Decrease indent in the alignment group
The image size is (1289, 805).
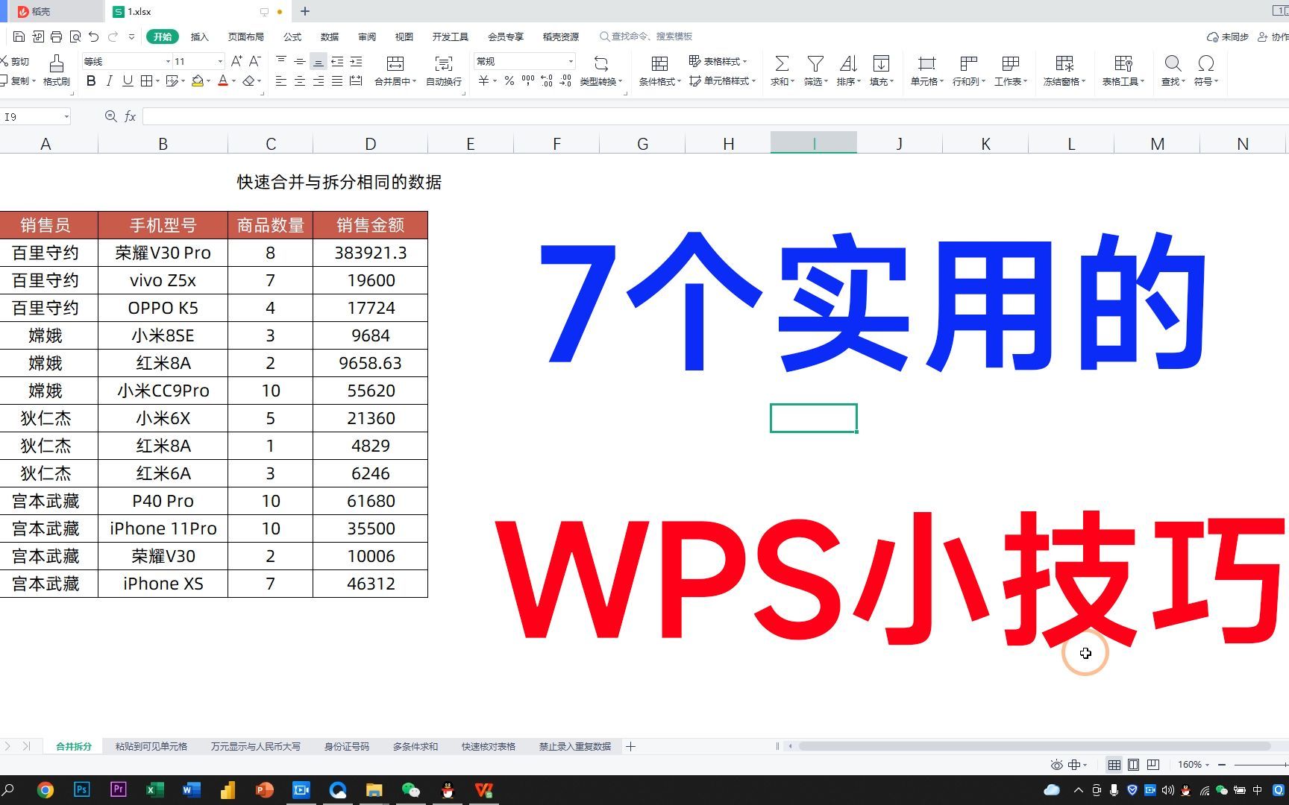(337, 61)
